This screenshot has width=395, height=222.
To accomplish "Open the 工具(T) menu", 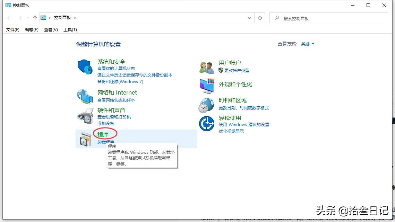I will 70,29.
